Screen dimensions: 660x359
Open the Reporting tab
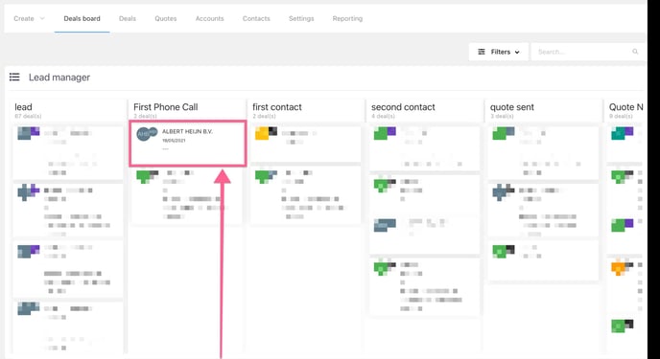pyautogui.click(x=347, y=18)
